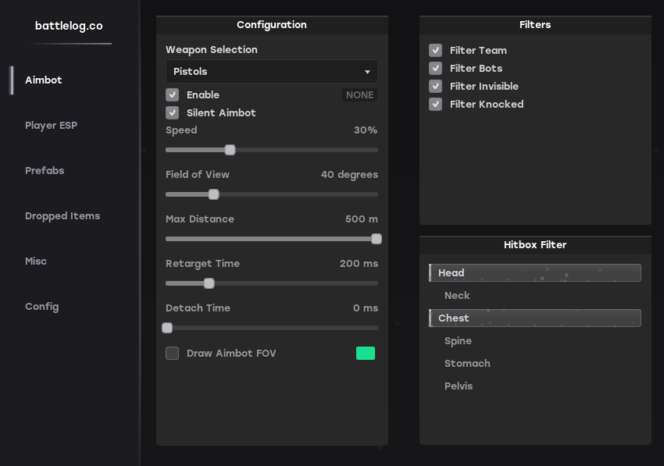
Task: Deselect the Head hitbox
Action: 534,272
